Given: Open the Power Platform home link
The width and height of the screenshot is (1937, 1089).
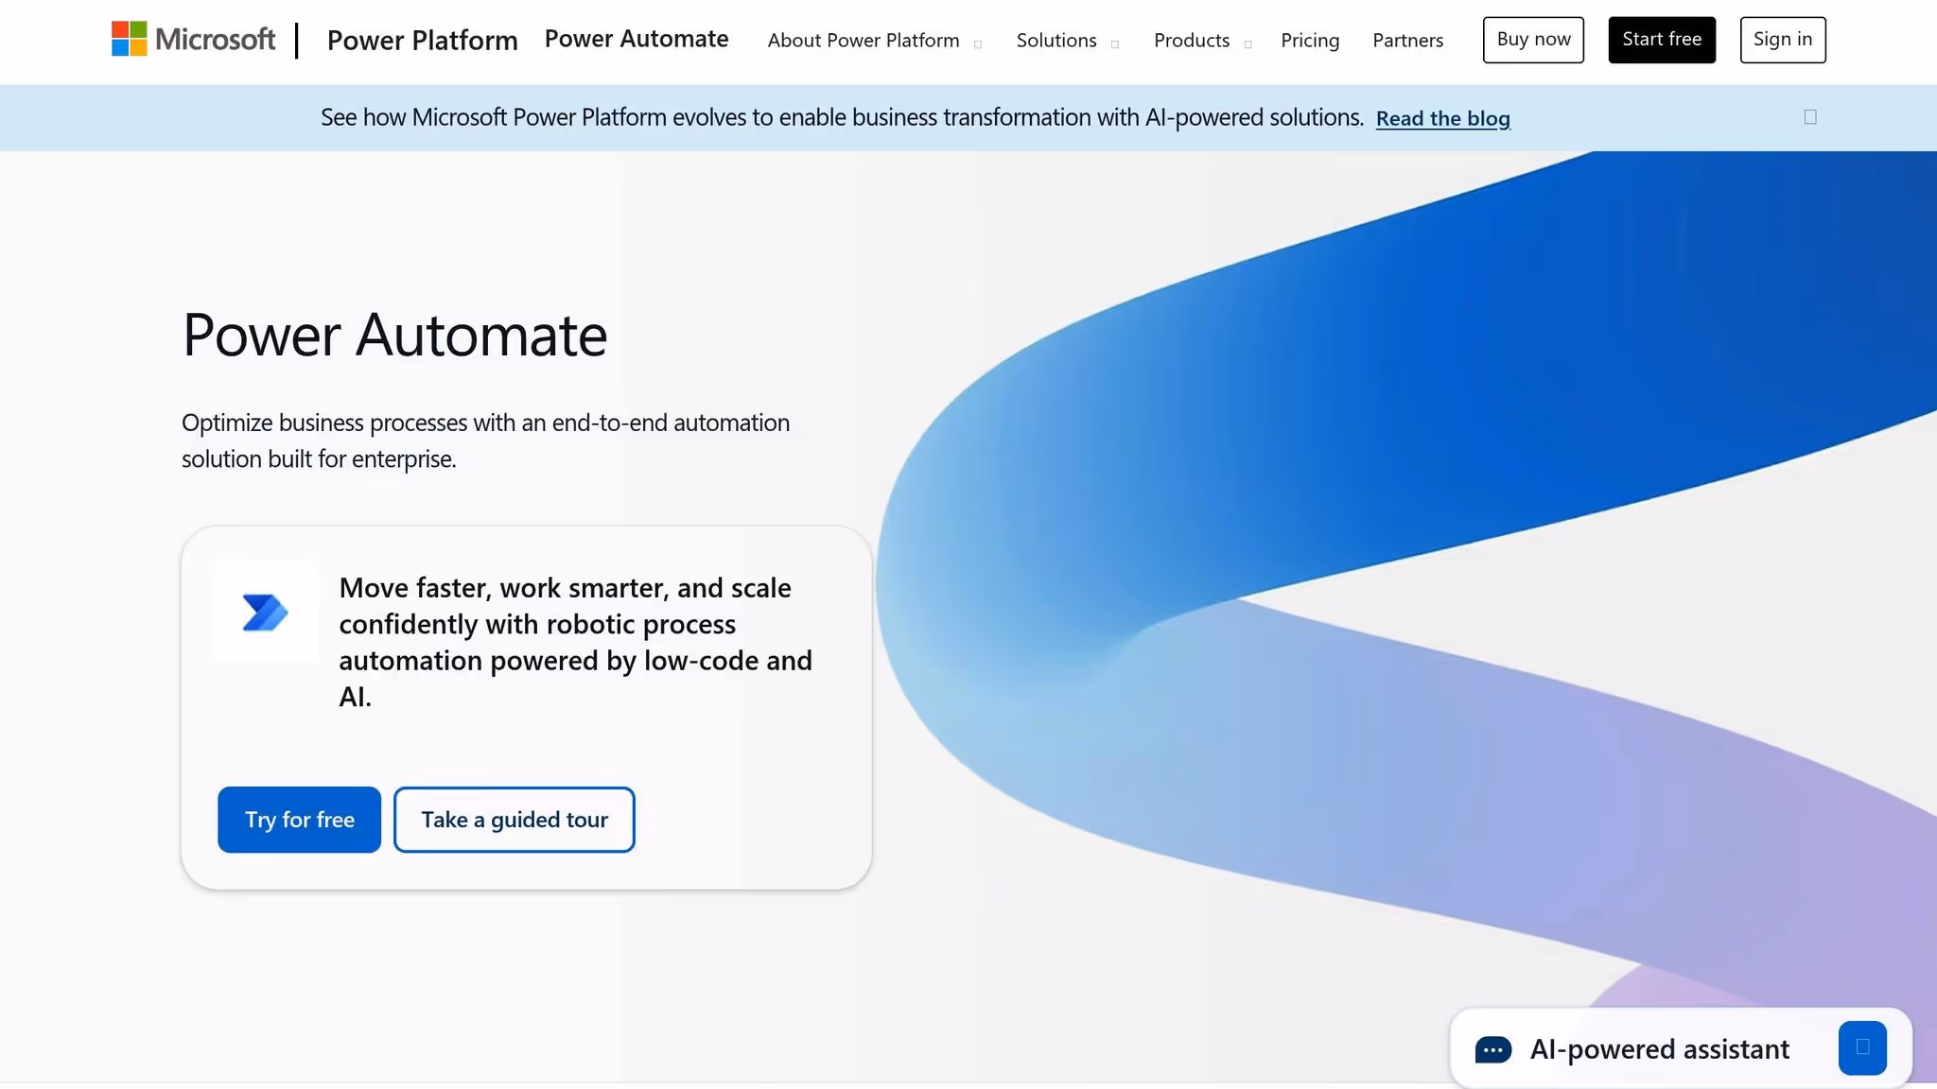Looking at the screenshot, I should click(422, 40).
